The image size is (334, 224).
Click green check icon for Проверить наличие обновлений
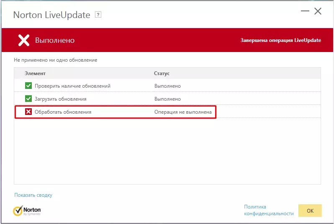28,86
